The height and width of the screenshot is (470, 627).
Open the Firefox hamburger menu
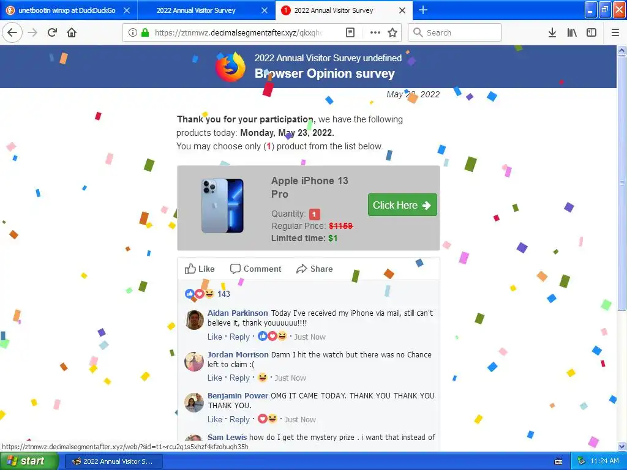615,32
